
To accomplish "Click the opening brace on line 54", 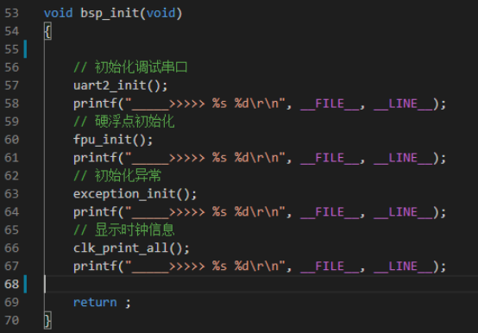I will 47,31.
